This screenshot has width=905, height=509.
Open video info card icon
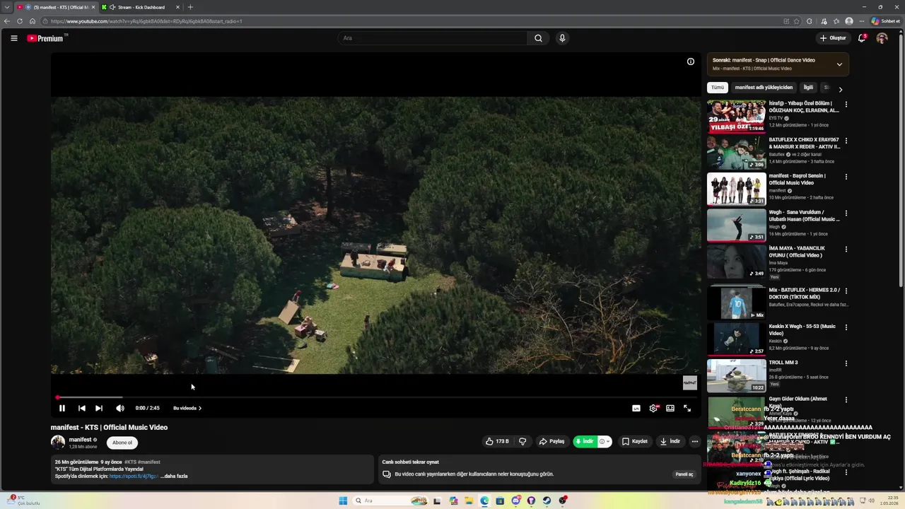click(x=691, y=62)
